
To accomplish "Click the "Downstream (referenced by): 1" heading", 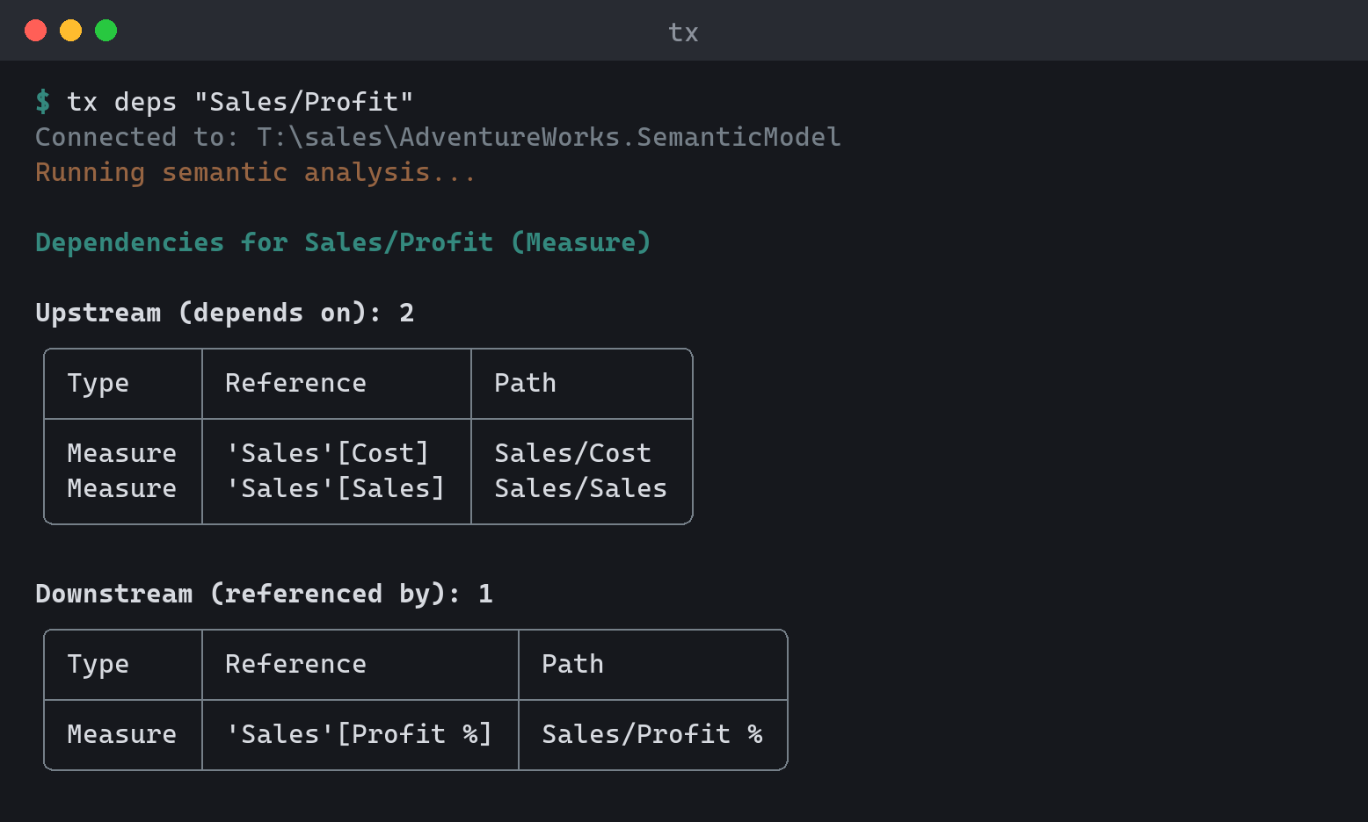I will tap(264, 594).
